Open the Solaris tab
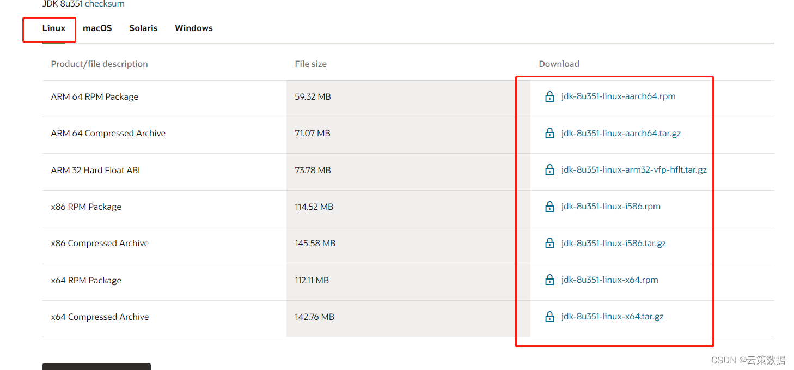 pos(143,28)
